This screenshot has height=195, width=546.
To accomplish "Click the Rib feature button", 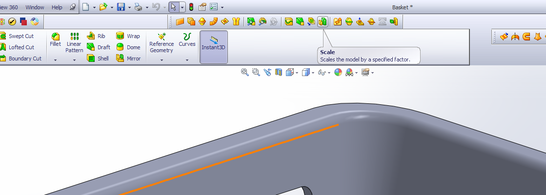I will point(96,36).
